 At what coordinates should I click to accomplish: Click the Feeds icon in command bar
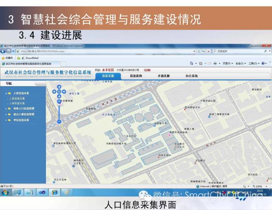pos(201,63)
